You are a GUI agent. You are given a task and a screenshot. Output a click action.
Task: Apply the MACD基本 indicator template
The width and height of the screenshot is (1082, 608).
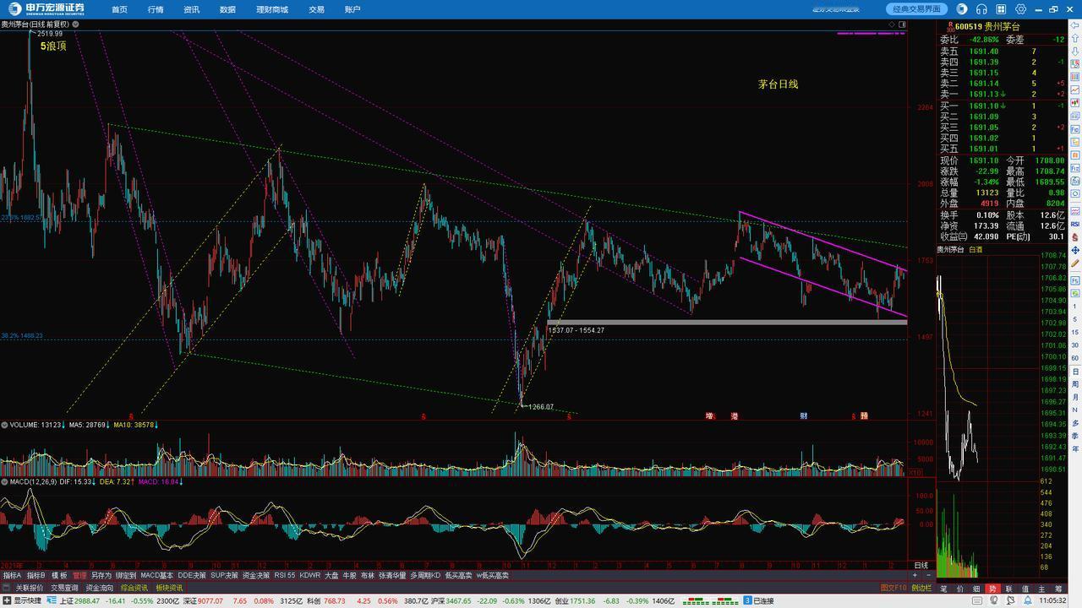coord(156,575)
